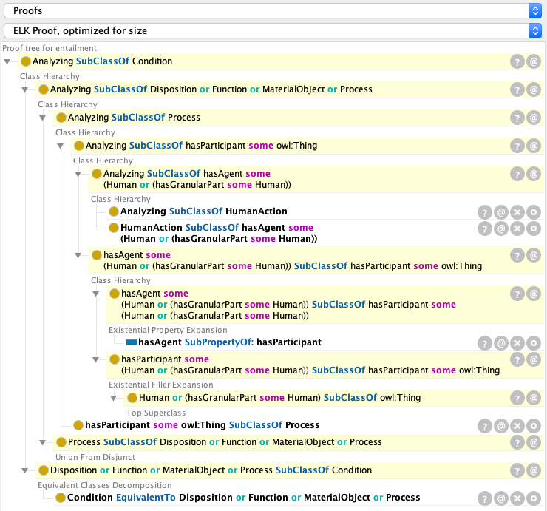Click 'Union From Disjunct' rule label
Viewport: 547px width, 511px height.
click(95, 457)
